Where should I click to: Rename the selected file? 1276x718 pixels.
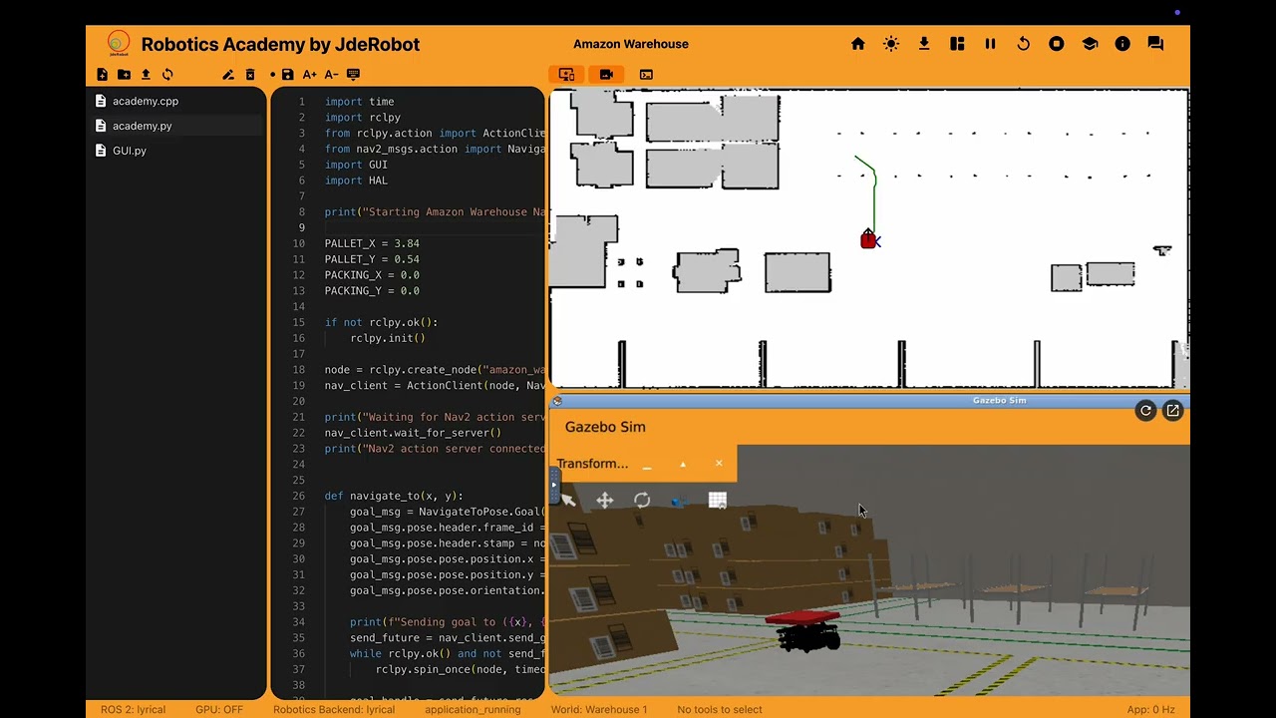228,75
